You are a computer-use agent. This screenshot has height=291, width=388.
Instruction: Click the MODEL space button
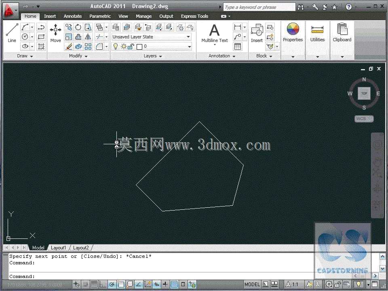click(252, 284)
